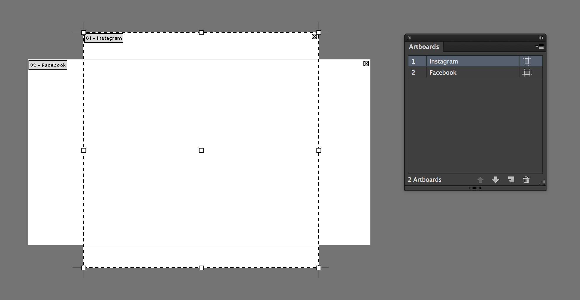580x300 pixels.
Task: Click the '01 - Instagram' artboard name label
Action: (x=103, y=38)
